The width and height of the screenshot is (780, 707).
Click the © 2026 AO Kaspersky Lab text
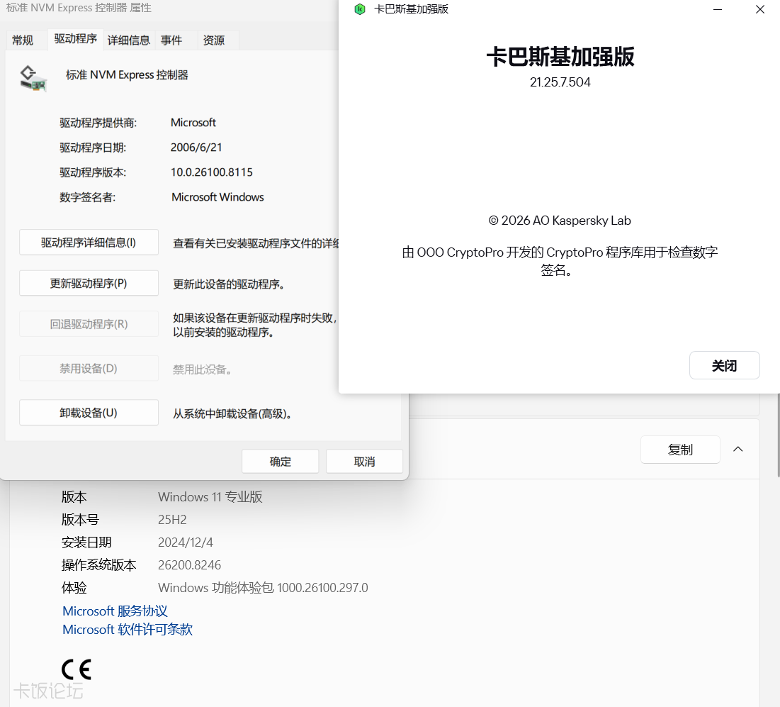[560, 221]
